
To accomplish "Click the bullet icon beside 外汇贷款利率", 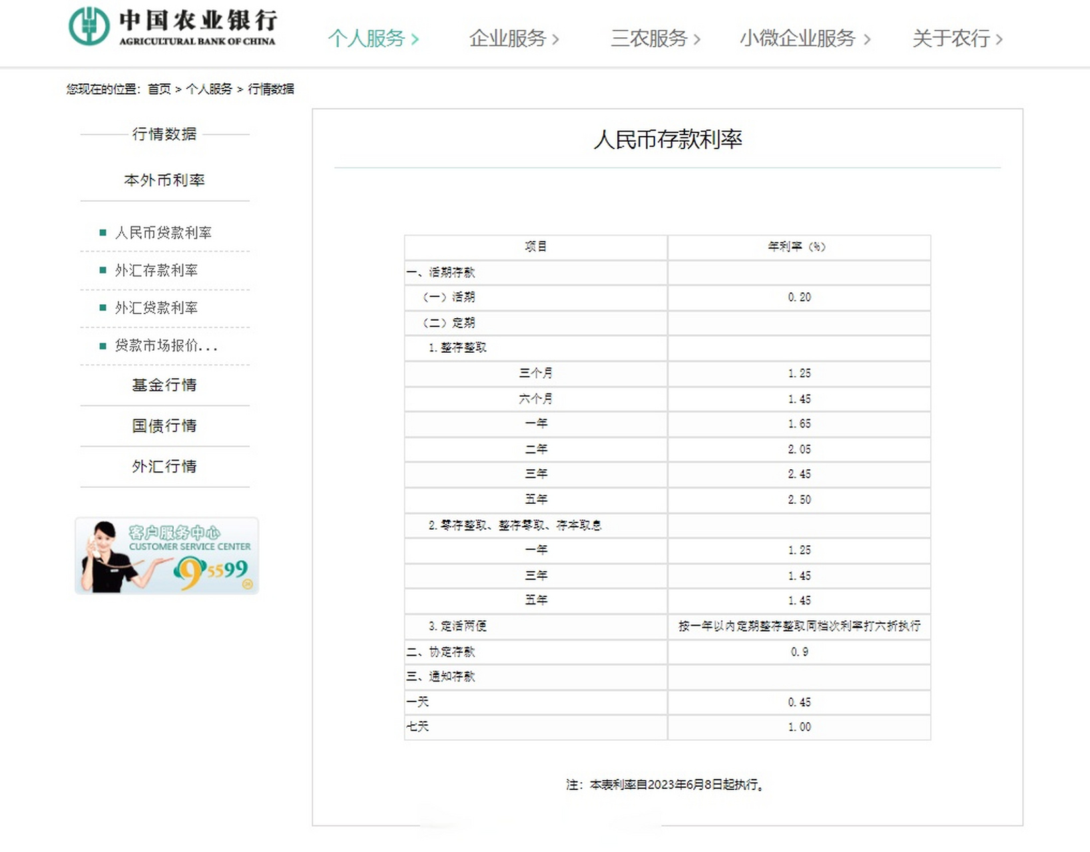I will click(x=101, y=308).
